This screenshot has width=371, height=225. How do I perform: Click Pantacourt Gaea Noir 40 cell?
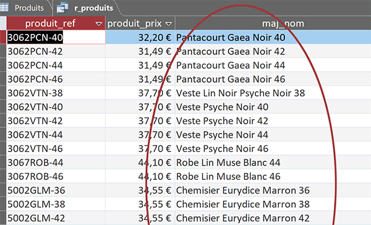pos(273,37)
